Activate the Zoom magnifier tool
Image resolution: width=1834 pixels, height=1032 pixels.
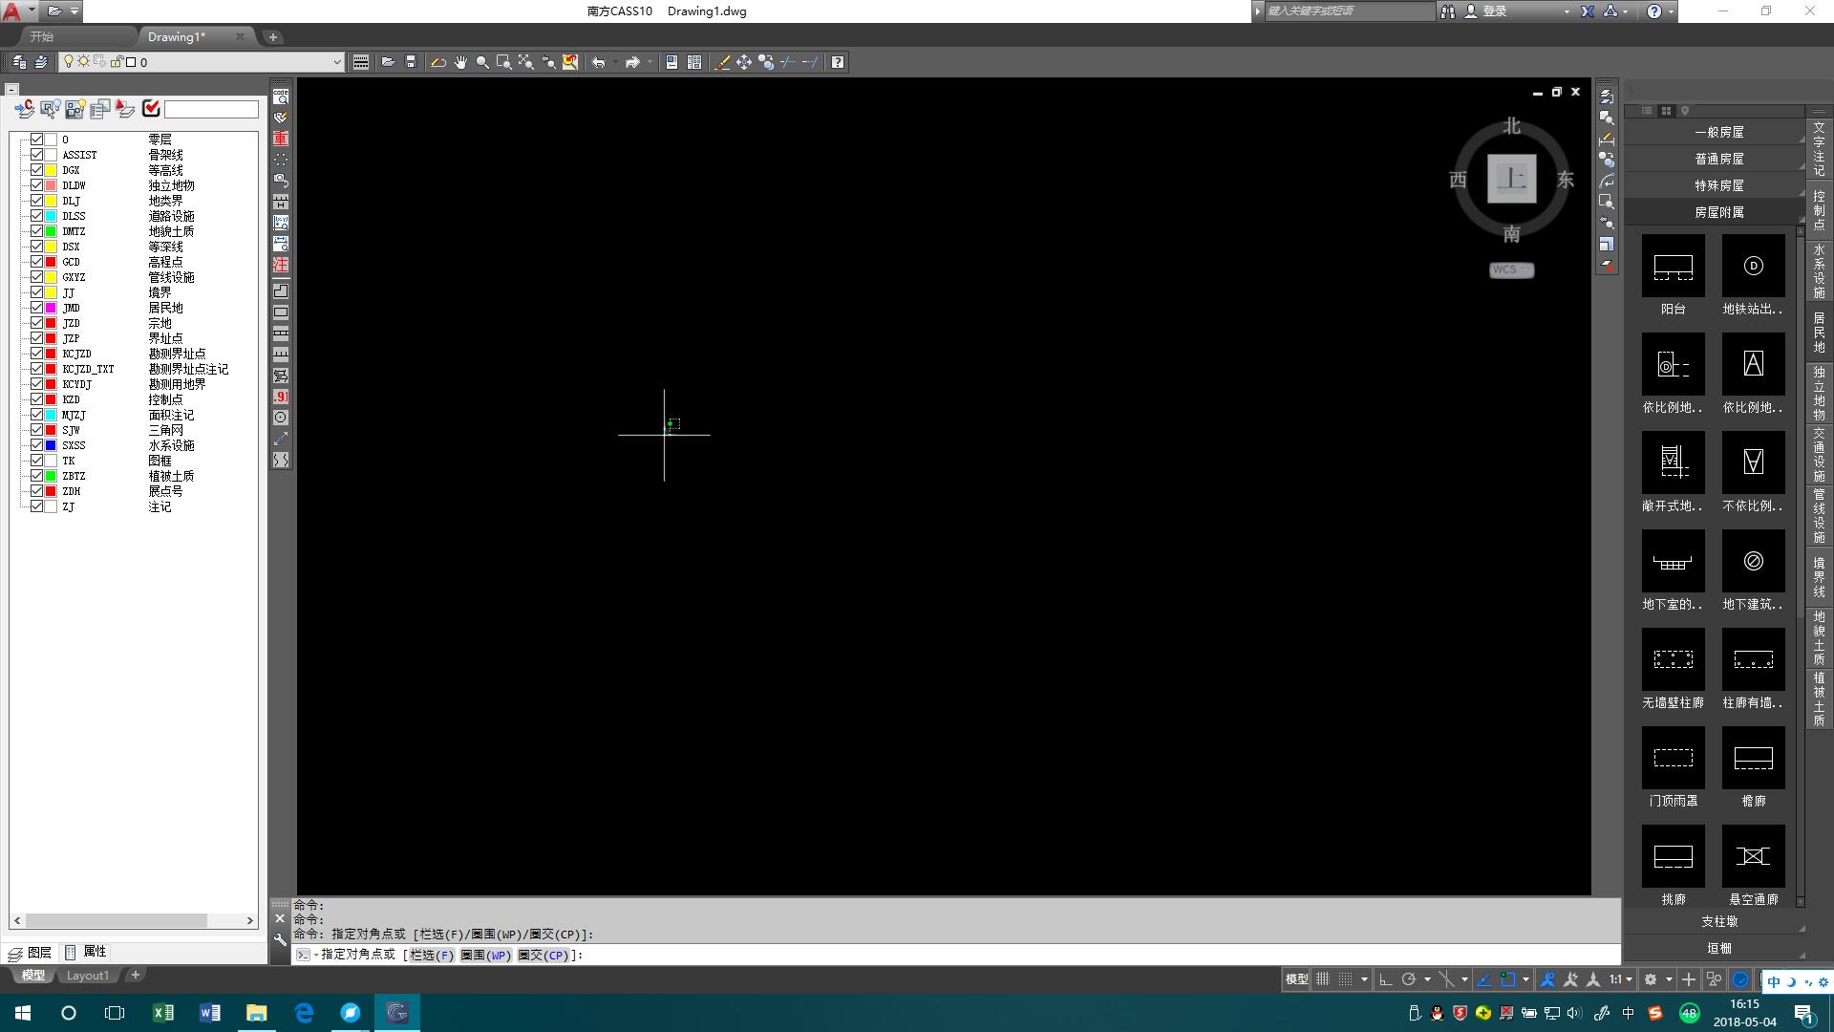482,62
